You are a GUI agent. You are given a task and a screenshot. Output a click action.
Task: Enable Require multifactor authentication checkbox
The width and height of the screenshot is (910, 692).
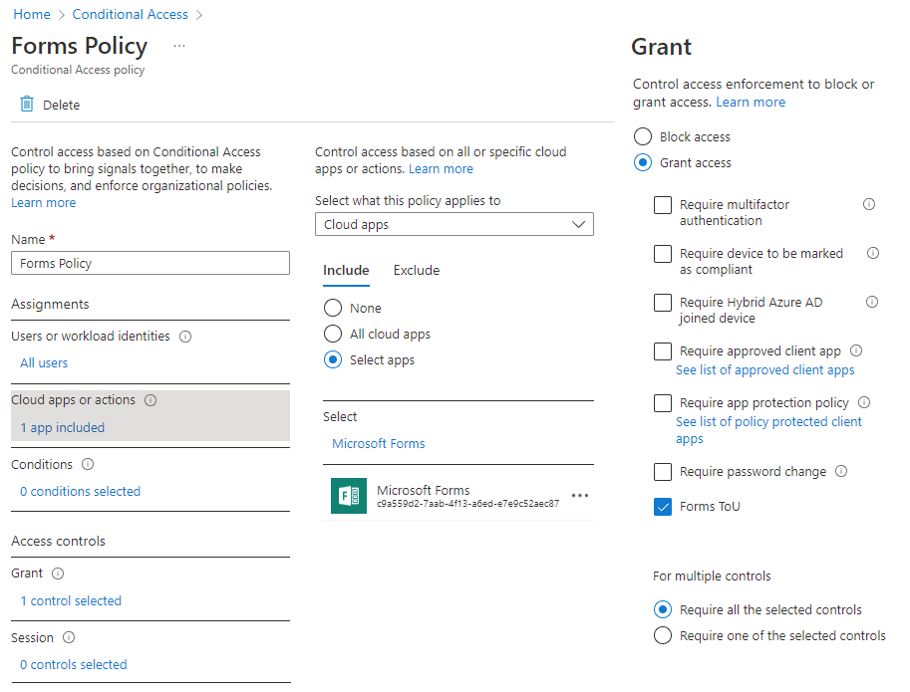pos(663,205)
